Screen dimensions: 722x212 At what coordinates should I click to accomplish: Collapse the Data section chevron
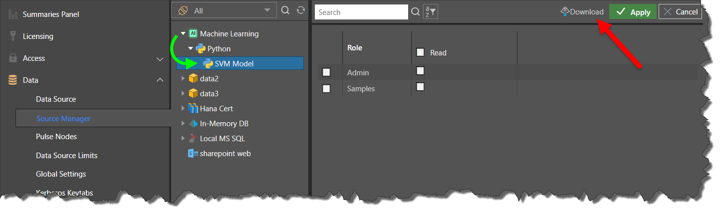coord(160,80)
